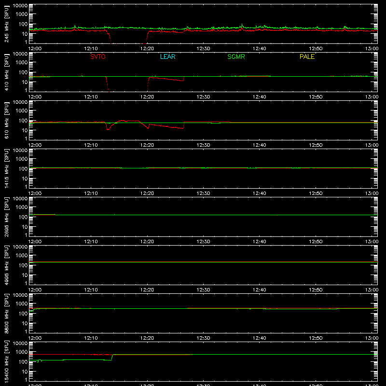Screen dimensions: 386x386
Task: Select the 1415 MHz [SFU] axis label
Action: pos(6,168)
